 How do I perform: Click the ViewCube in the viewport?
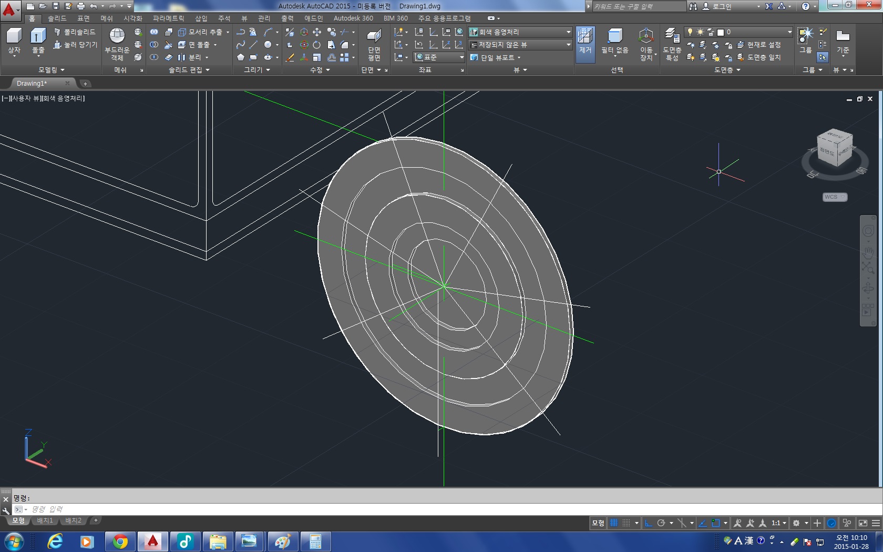[834, 148]
